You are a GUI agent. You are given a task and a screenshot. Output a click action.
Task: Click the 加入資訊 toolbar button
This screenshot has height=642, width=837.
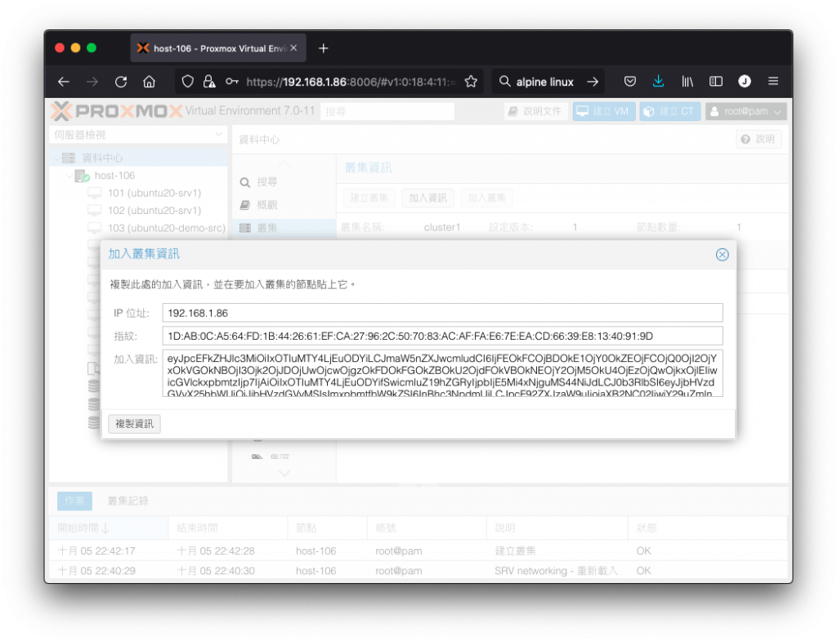(x=428, y=198)
